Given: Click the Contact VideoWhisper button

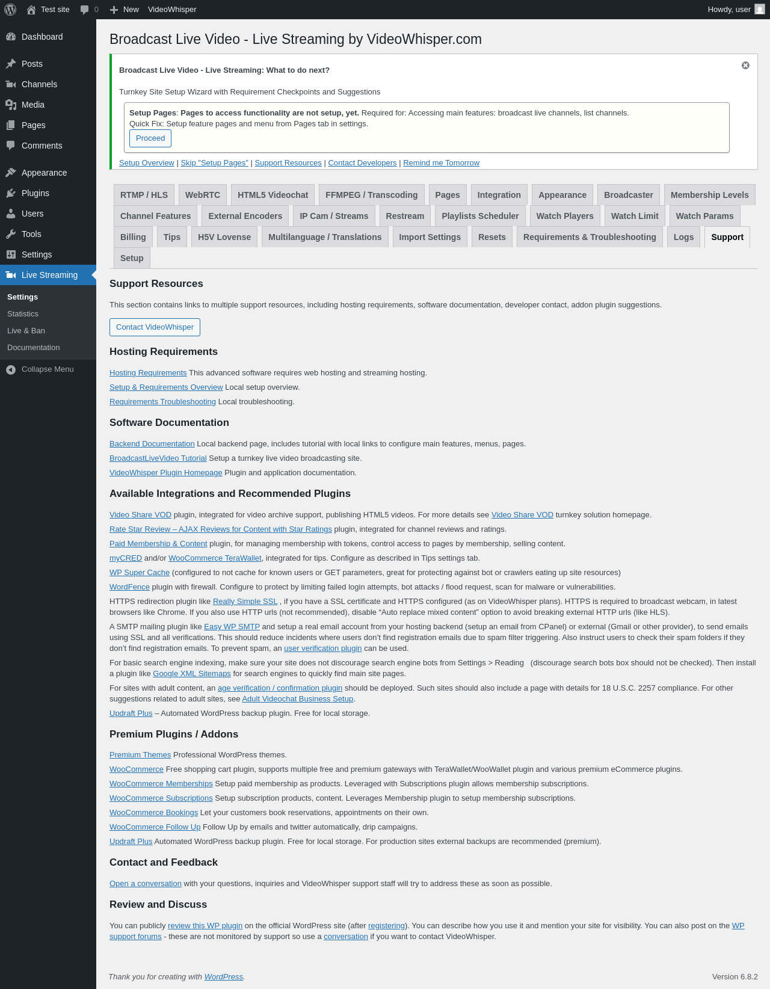Looking at the screenshot, I should [x=155, y=327].
